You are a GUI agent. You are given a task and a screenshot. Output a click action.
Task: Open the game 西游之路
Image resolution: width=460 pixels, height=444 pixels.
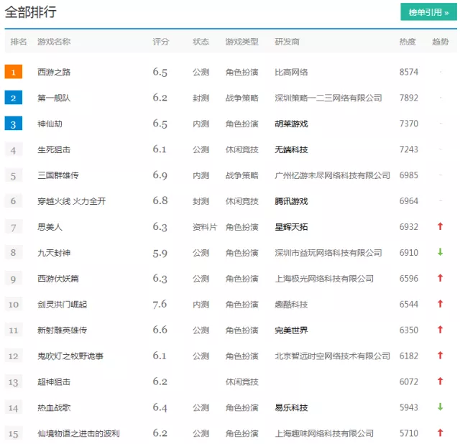coord(54,72)
